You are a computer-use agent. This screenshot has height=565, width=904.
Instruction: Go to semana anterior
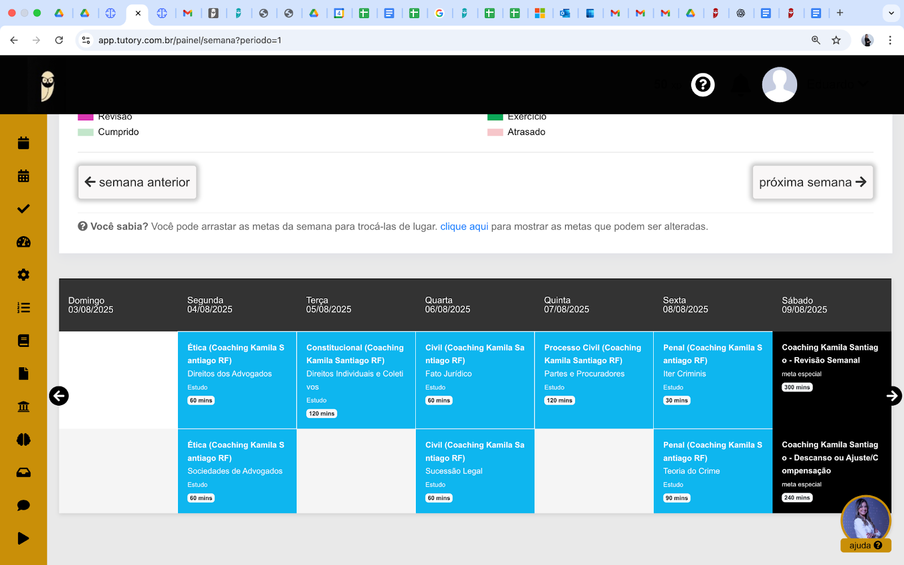[137, 182]
